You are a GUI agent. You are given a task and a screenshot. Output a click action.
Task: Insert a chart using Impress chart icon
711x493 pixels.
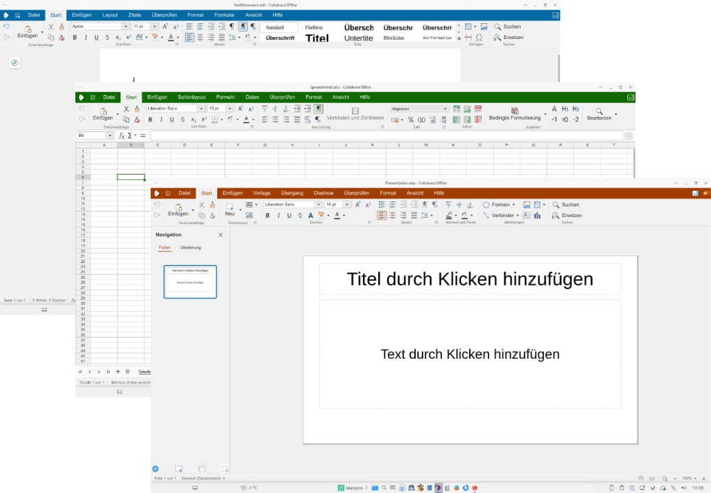click(x=537, y=216)
